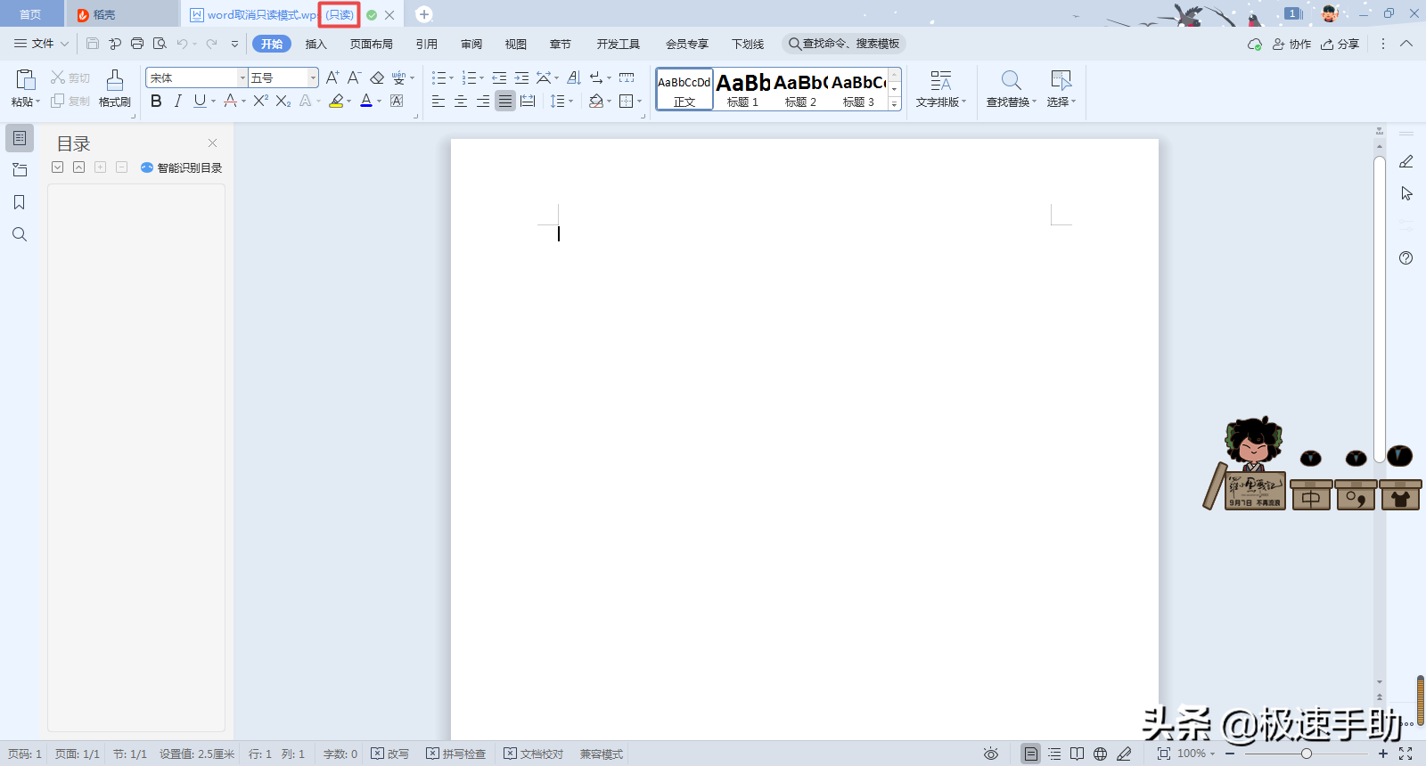Toggle the spell check (拼写检查) checkbox
Screen dimensions: 1426x766
[432, 754]
